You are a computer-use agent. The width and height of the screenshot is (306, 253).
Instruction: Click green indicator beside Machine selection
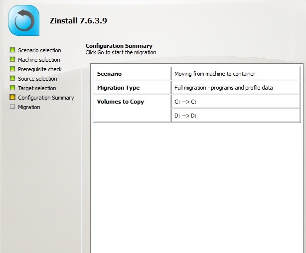click(x=12, y=59)
